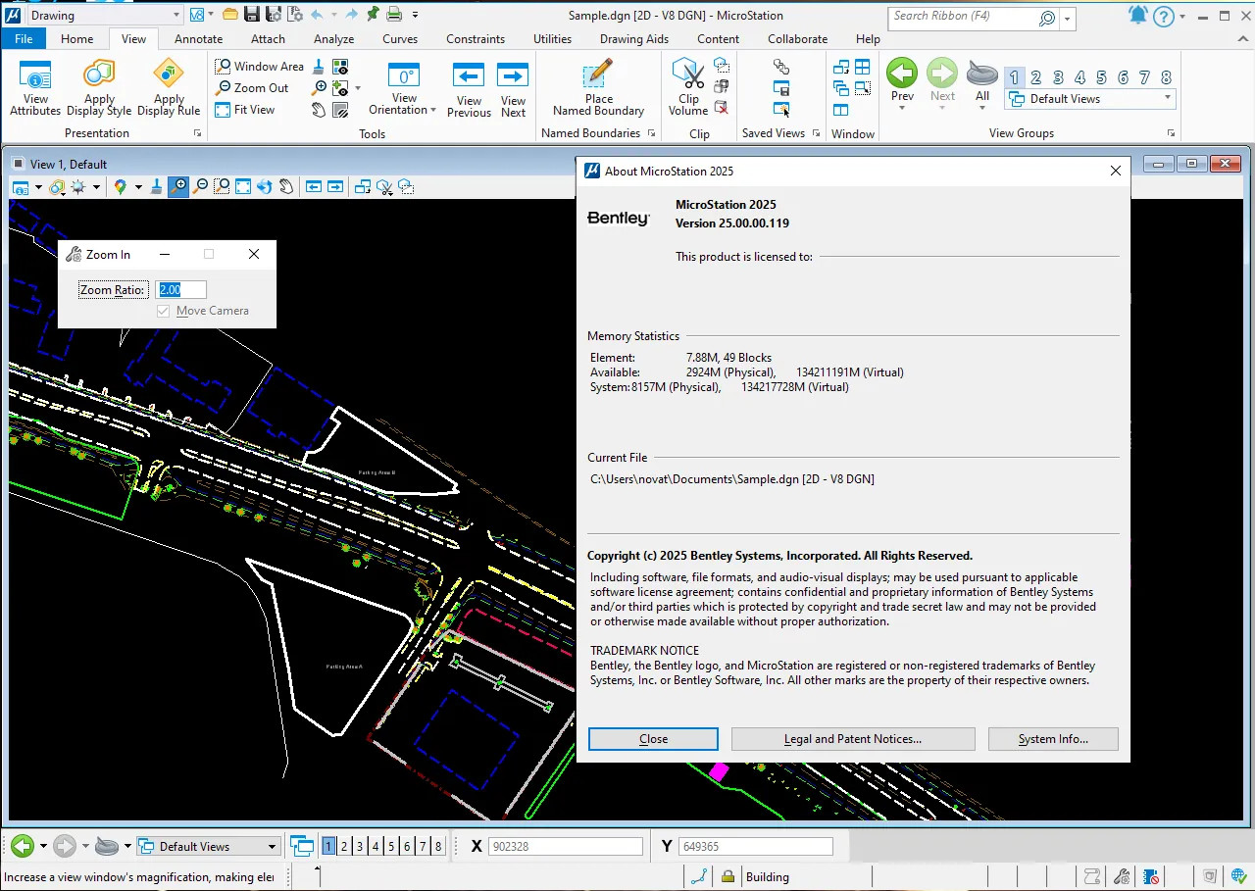Open Drawing workflow dropdown
1255x891 pixels.
point(176,15)
